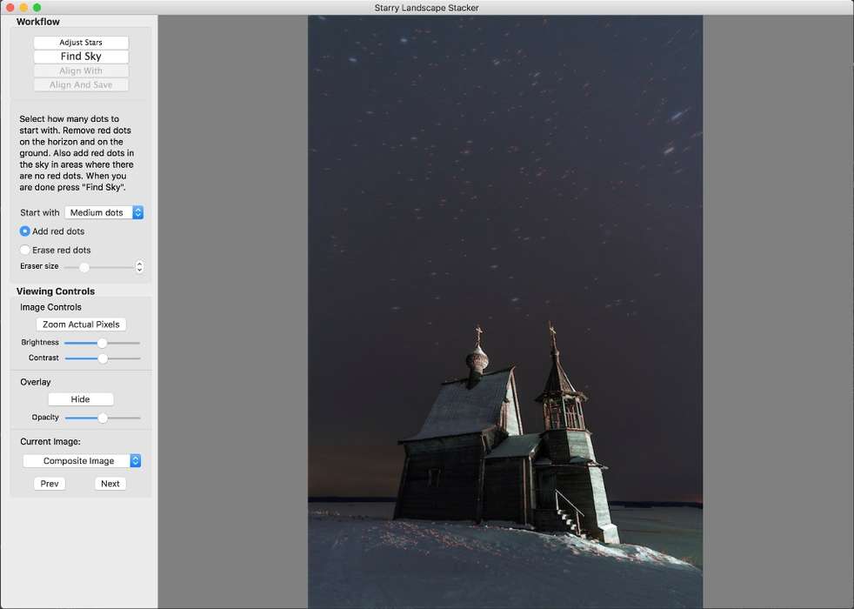Click the Align With workflow button
The height and width of the screenshot is (609, 854).
click(x=81, y=70)
